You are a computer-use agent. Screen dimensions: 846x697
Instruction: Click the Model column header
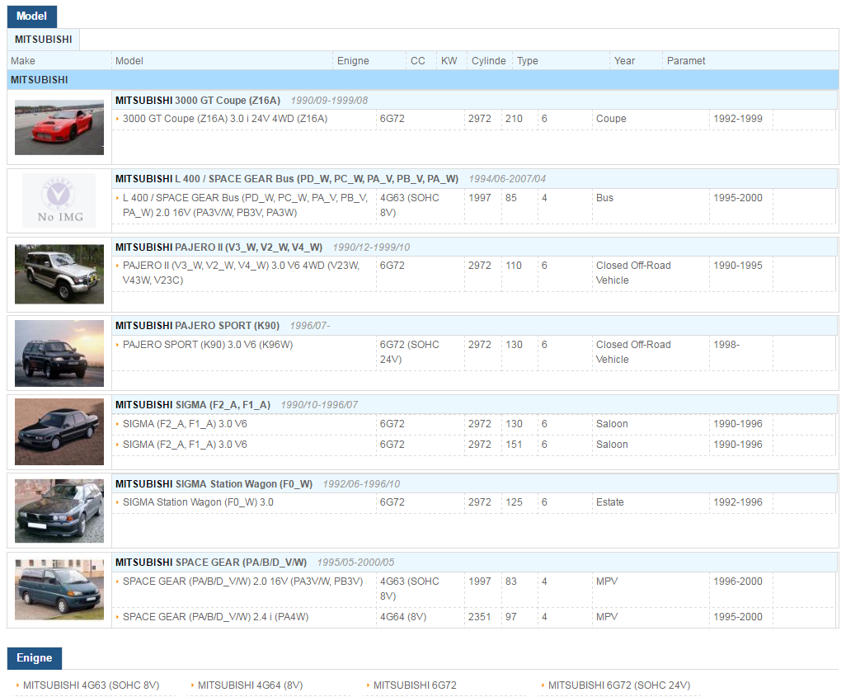(129, 61)
